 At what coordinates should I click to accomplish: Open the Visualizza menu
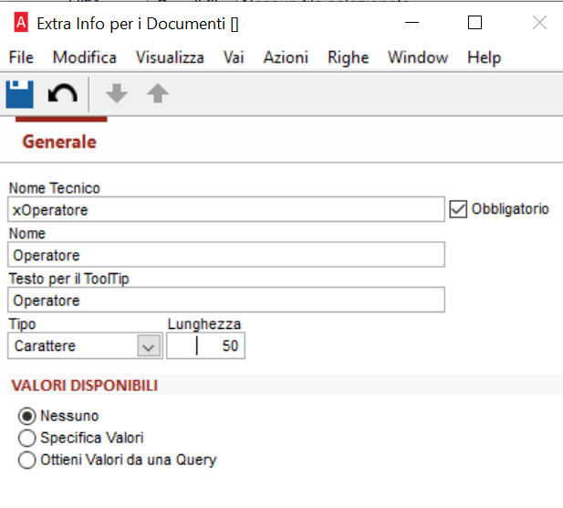click(170, 58)
